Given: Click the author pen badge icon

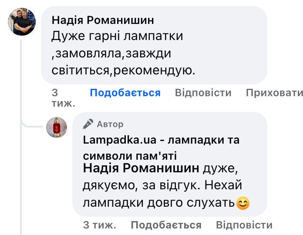Looking at the screenshot, I should point(88,124).
